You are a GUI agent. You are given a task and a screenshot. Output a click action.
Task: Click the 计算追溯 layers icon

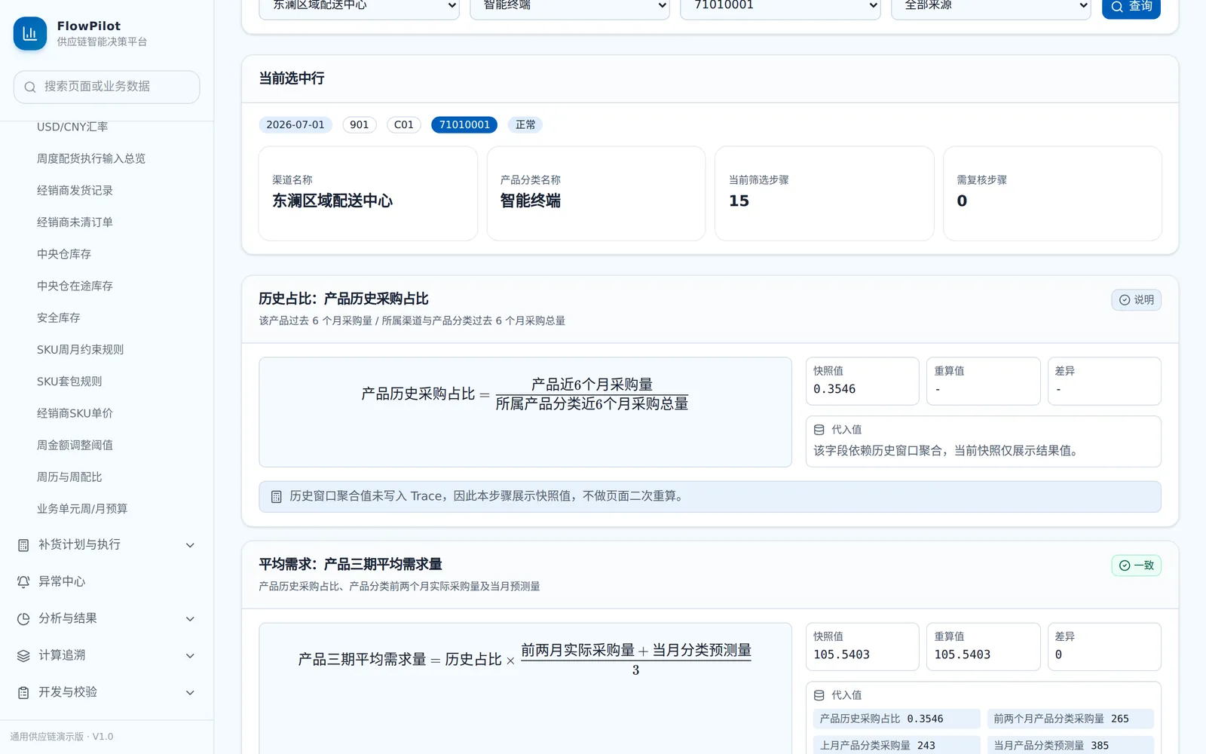coord(23,656)
